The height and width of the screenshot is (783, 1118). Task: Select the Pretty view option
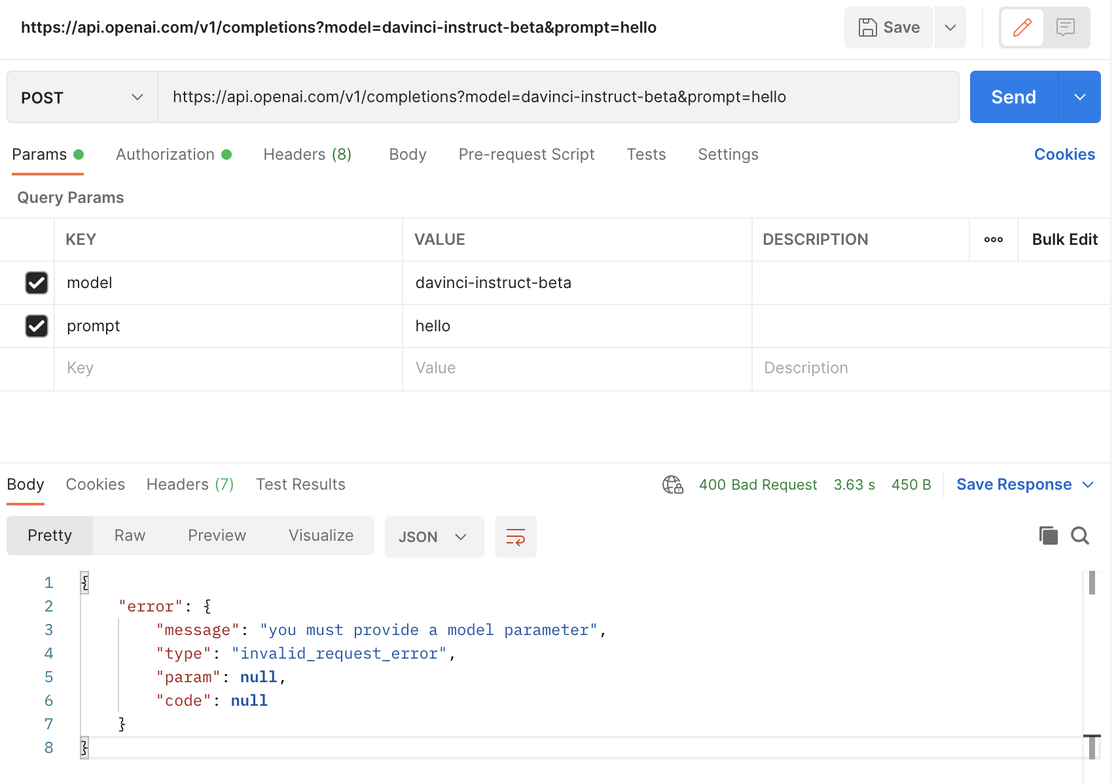click(x=50, y=536)
